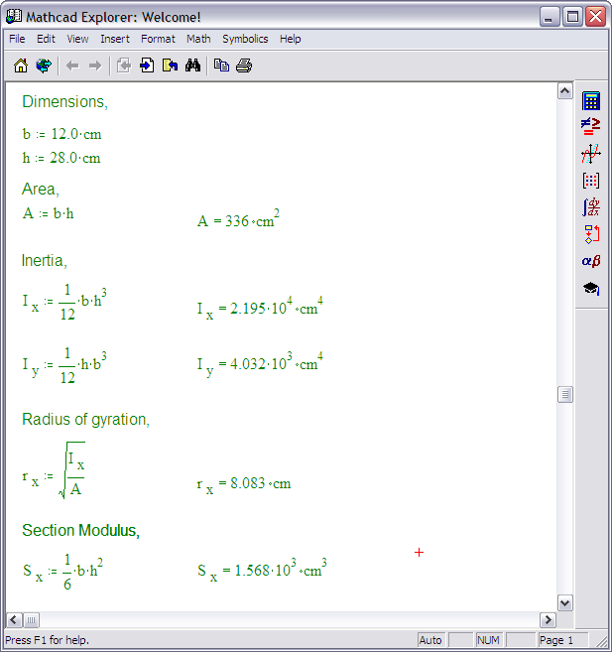Open the web globe toolbar icon
This screenshot has width=612, height=652.
pos(44,65)
